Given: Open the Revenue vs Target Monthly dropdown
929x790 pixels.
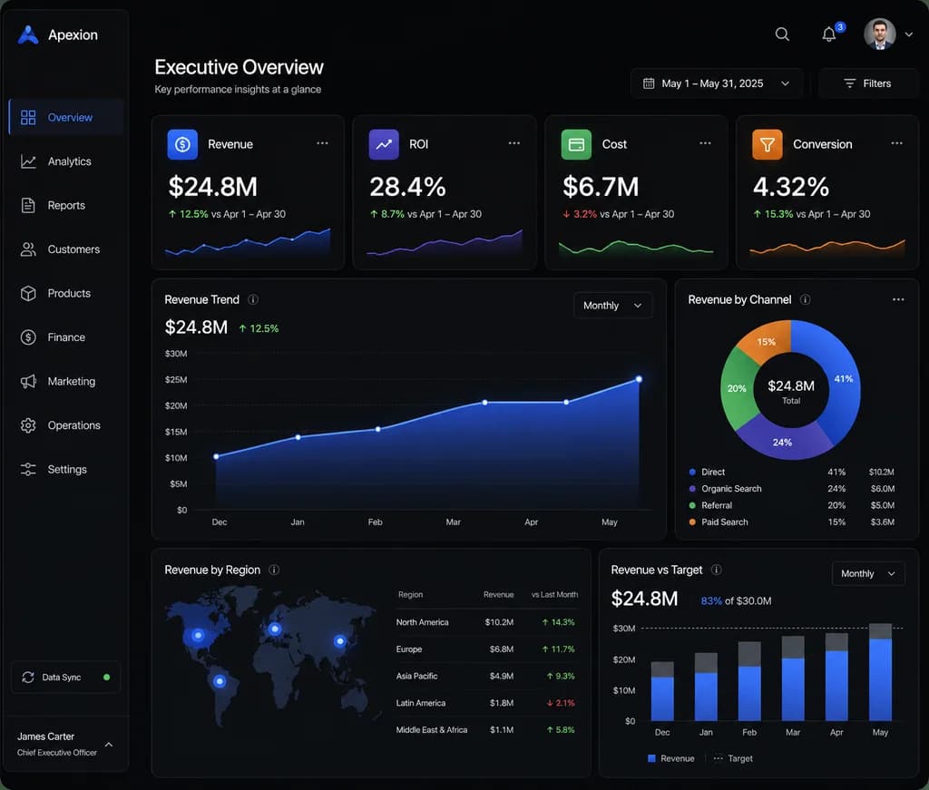Looking at the screenshot, I should point(868,574).
